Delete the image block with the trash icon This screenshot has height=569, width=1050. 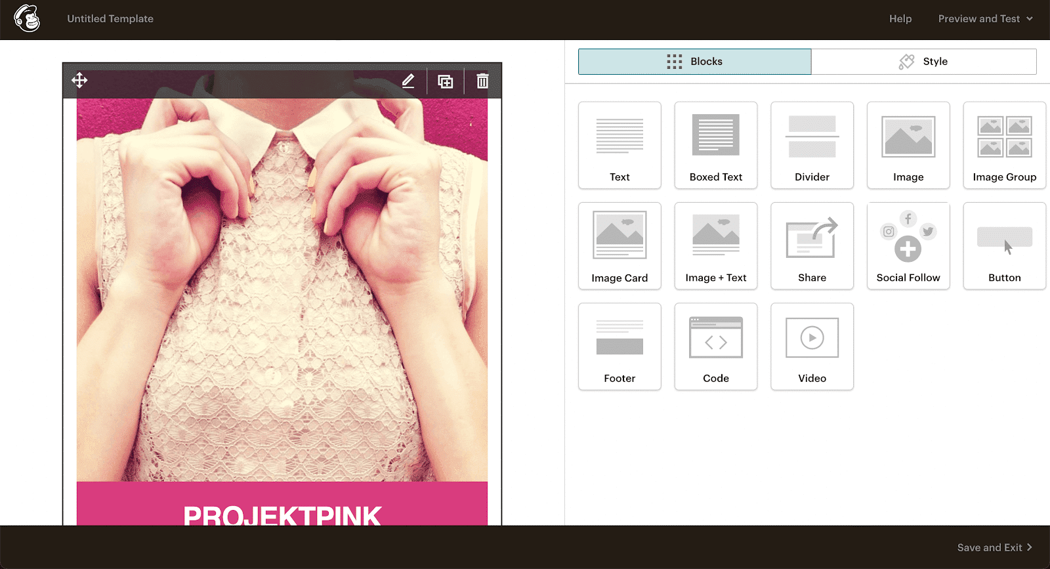coord(482,81)
